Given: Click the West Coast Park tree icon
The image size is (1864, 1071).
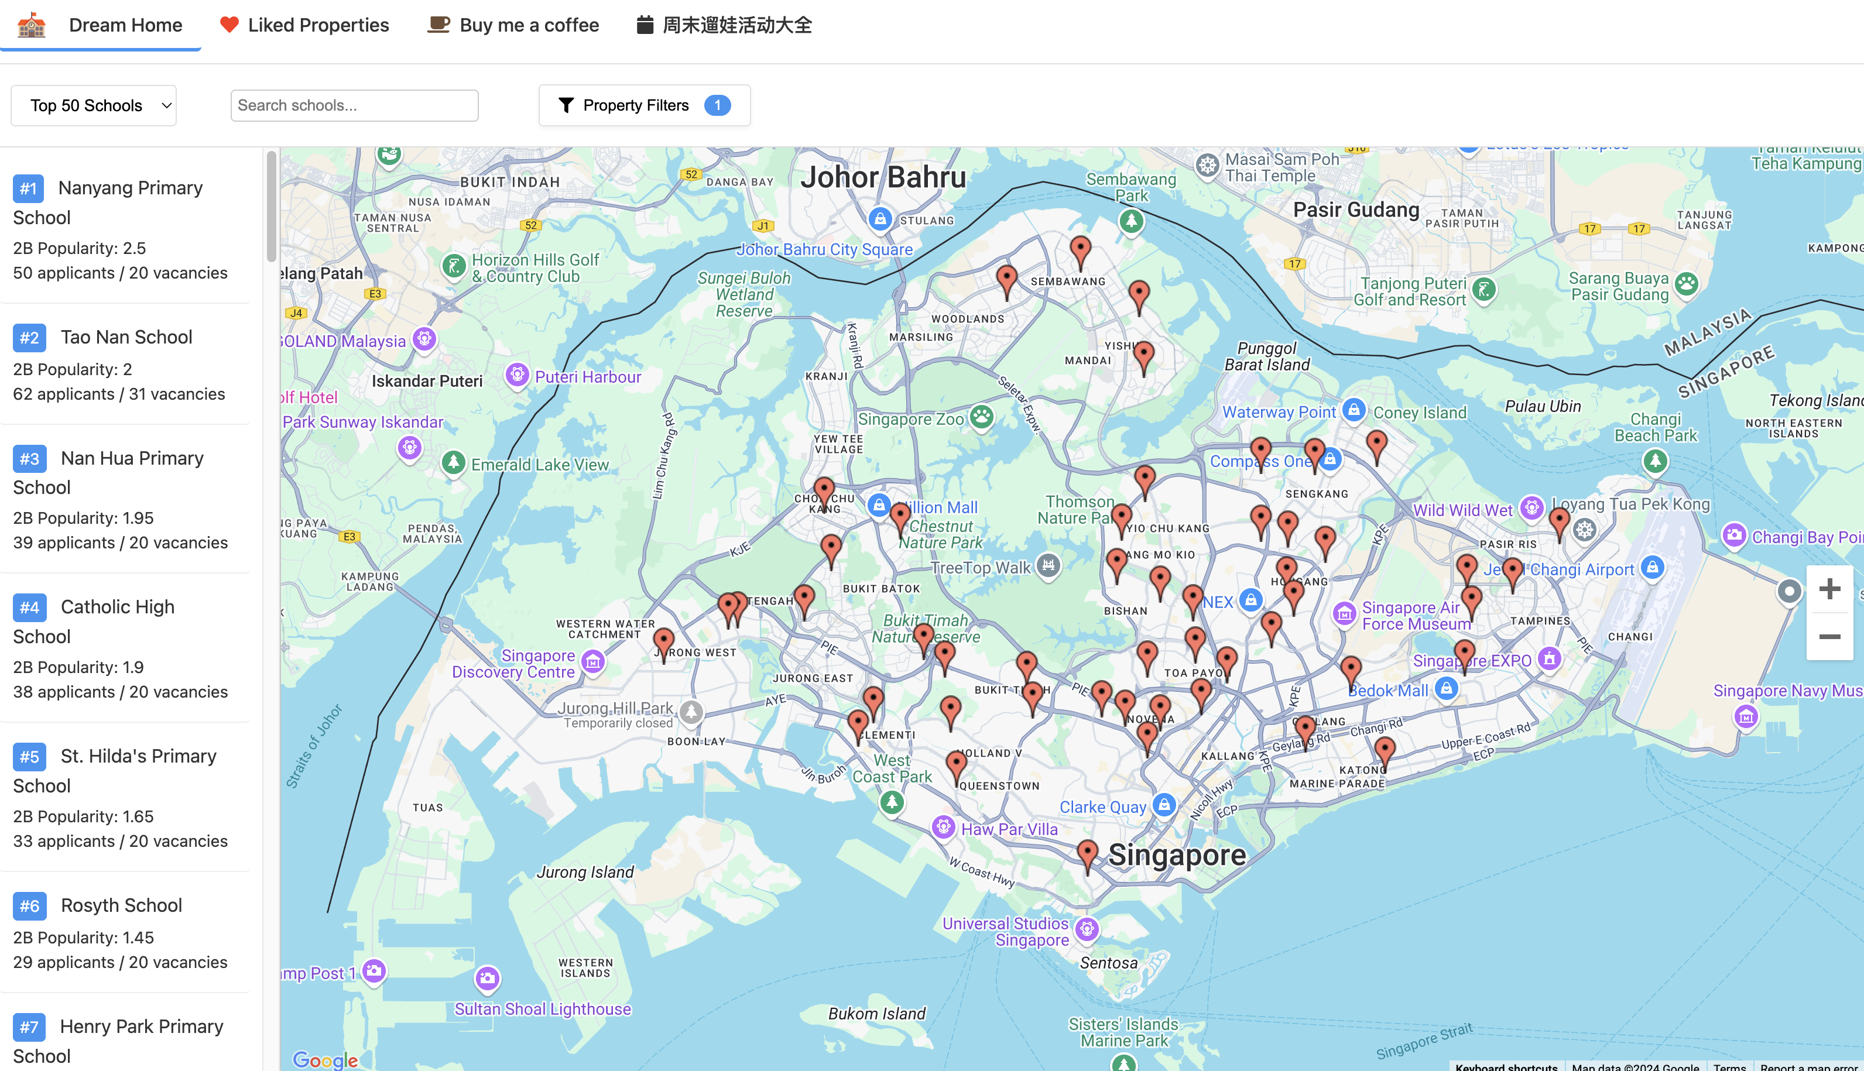Looking at the screenshot, I should coord(892,801).
